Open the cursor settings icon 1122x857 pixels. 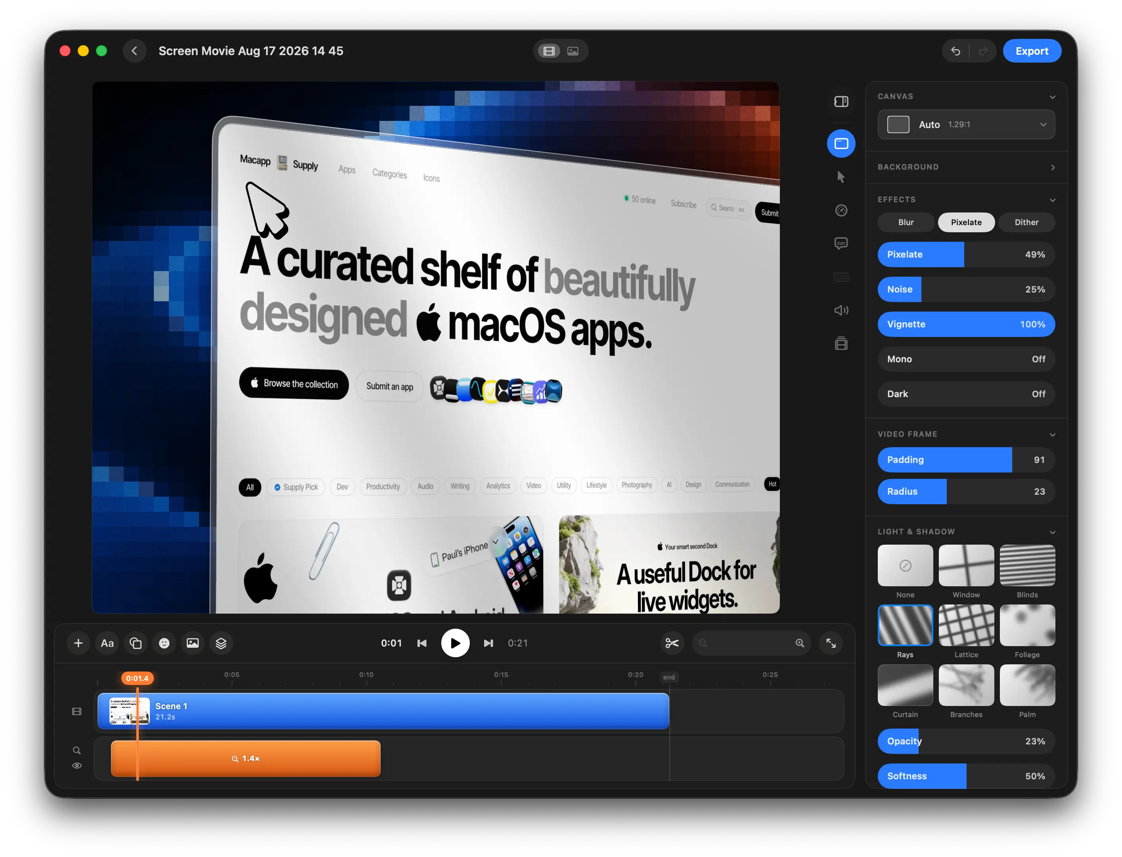(x=841, y=177)
